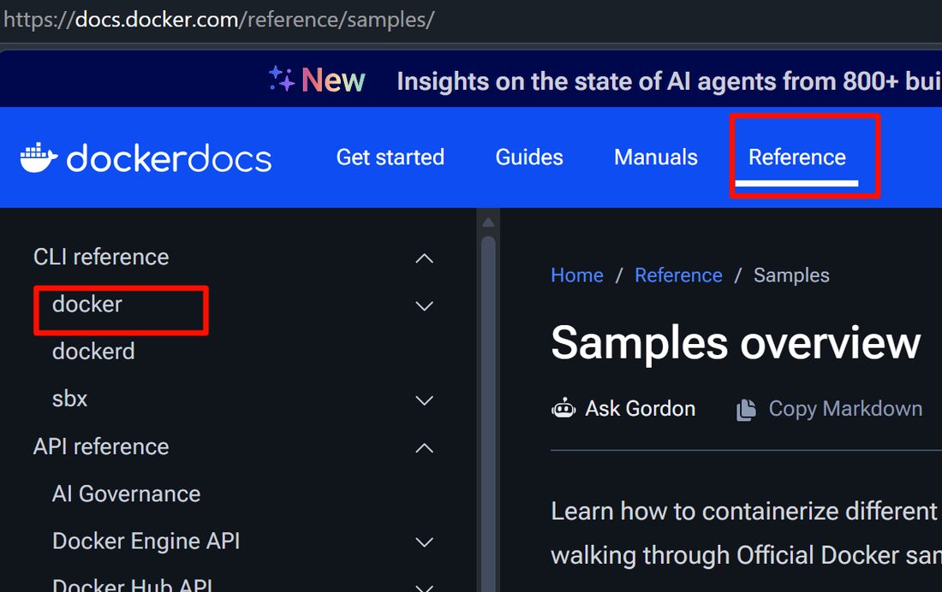
Task: Open Docker Engine API sidebar entry
Action: point(146,541)
